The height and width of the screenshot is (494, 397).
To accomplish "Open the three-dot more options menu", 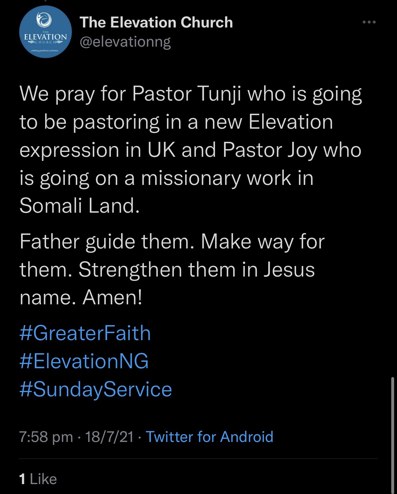I will coord(369,22).
